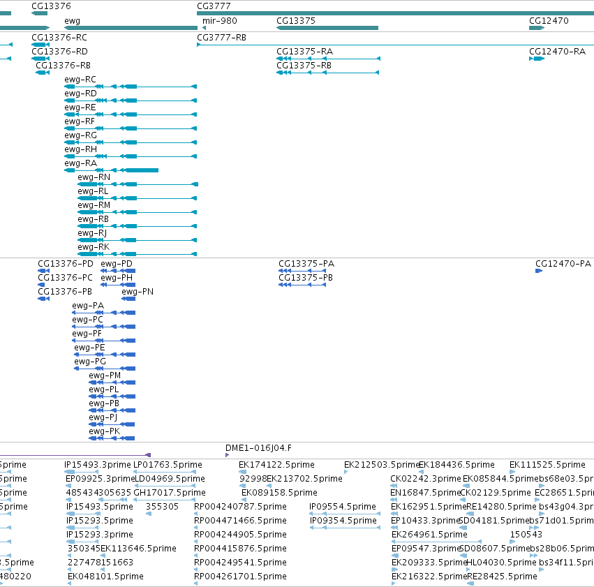The width and height of the screenshot is (594, 587).
Task: Select the DME1-016J04.F feature
Action: pyautogui.click(x=228, y=455)
